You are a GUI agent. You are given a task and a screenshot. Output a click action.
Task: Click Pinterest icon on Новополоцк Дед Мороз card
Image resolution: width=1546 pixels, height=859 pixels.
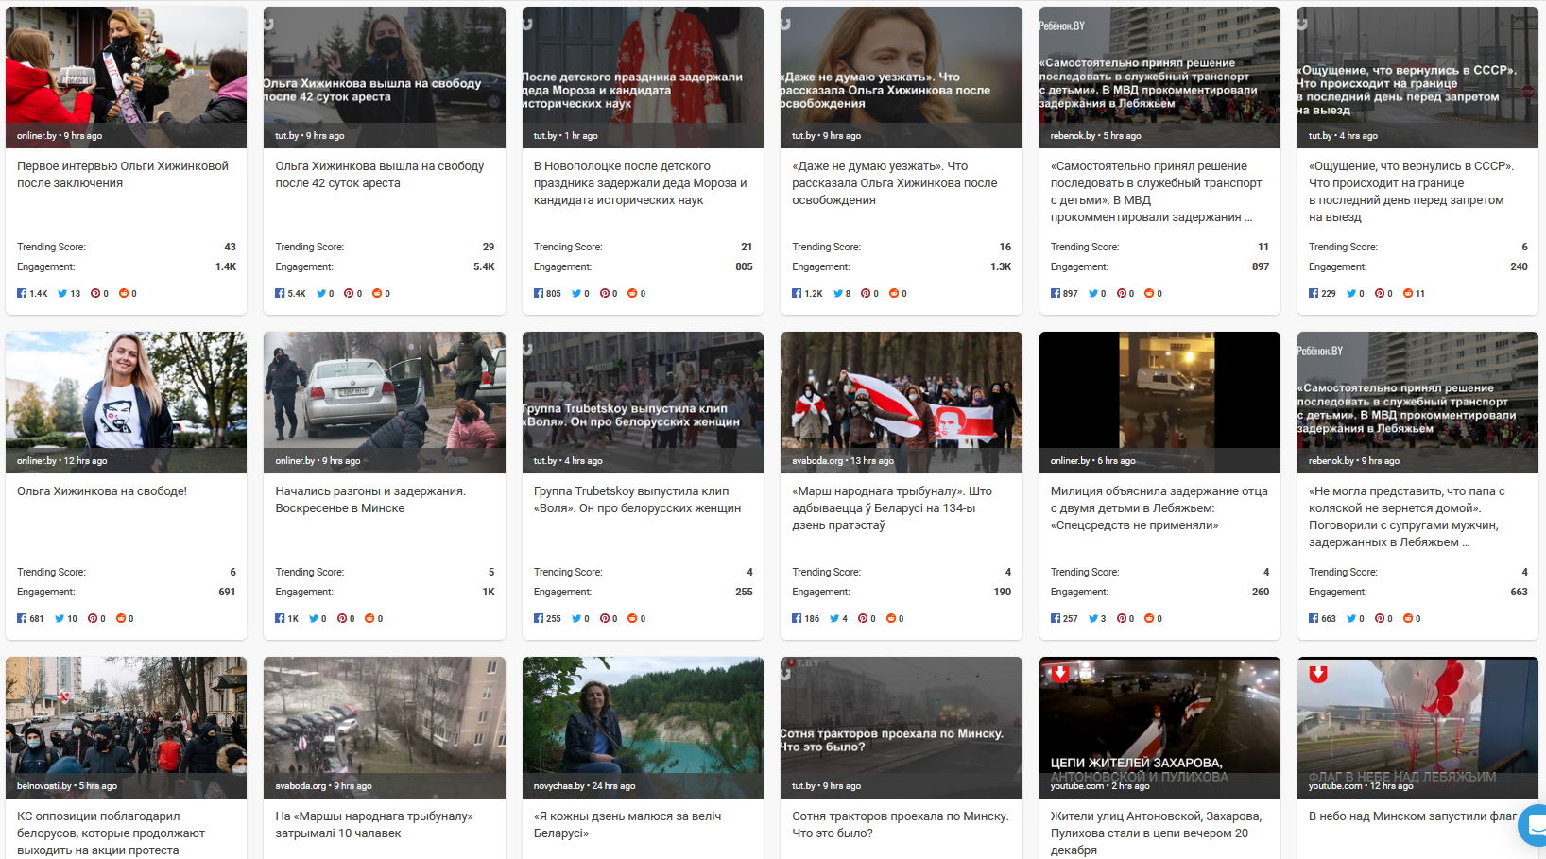[605, 294]
